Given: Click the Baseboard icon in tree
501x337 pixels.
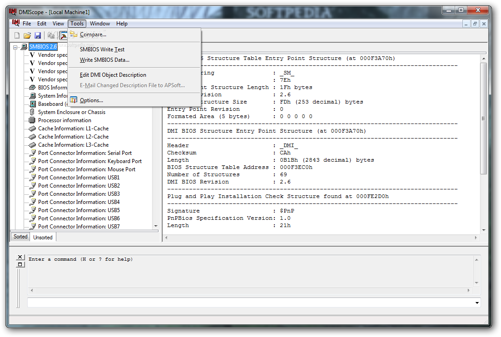Looking at the screenshot, I should (x=32, y=104).
